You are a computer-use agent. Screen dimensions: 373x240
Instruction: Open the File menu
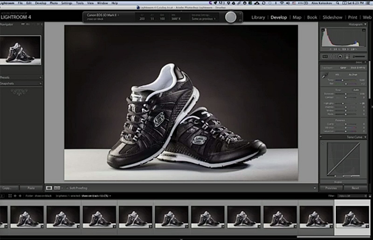[x=20, y=3]
